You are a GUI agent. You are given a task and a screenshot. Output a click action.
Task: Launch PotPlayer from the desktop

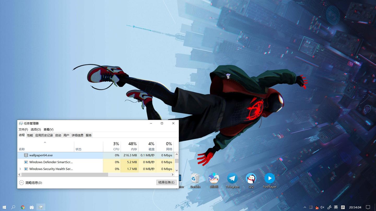[269, 180]
